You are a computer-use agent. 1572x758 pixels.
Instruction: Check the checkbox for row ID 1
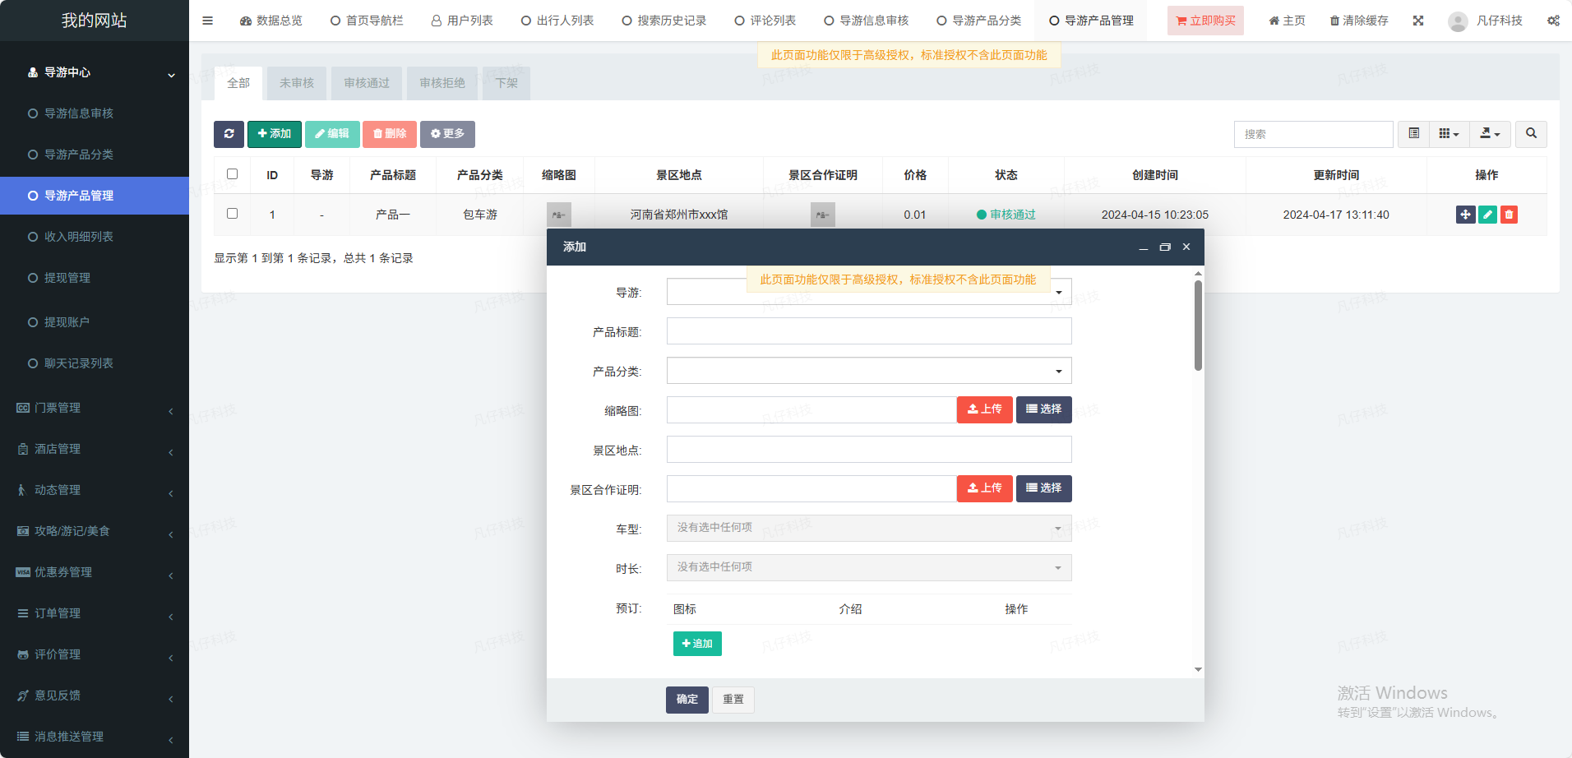232,214
